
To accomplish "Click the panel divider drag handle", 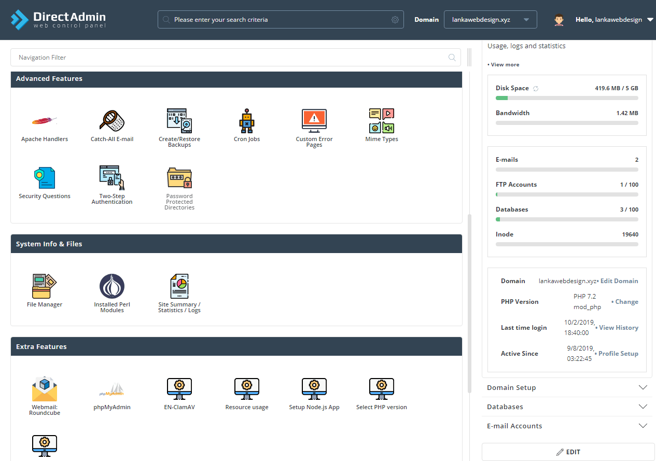I will (x=469, y=57).
